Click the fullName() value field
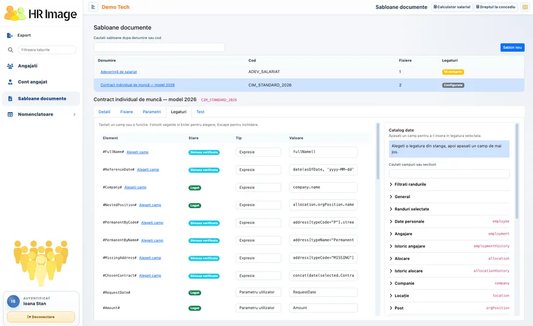This screenshot has height=326, width=533. [323, 152]
